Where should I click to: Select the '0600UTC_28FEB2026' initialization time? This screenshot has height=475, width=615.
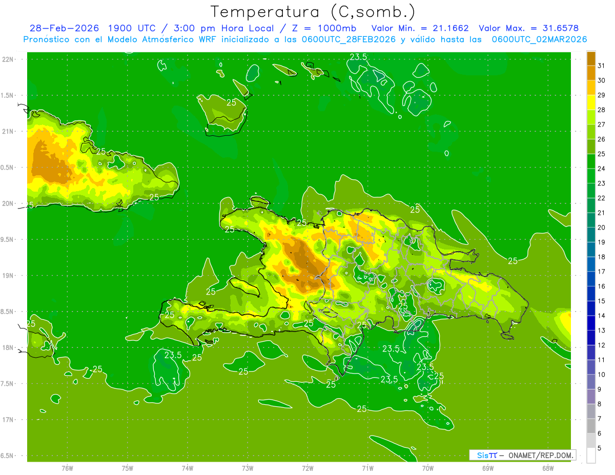click(x=348, y=39)
